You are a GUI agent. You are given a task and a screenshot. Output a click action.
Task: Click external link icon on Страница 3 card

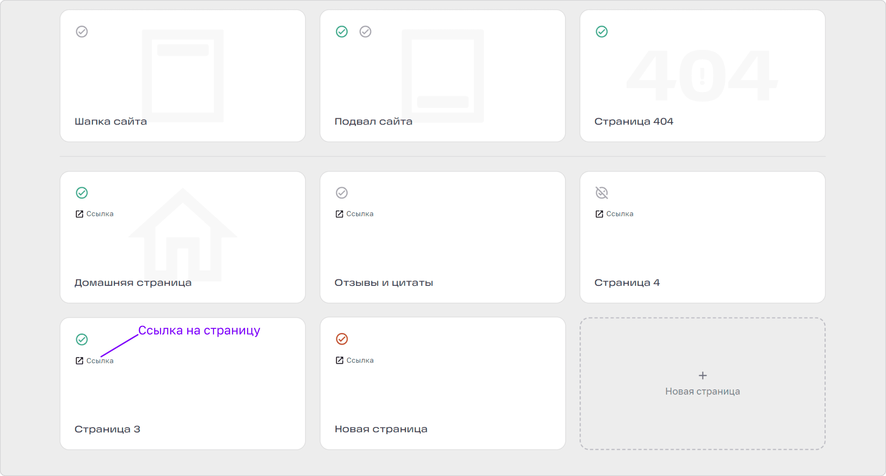click(x=79, y=361)
